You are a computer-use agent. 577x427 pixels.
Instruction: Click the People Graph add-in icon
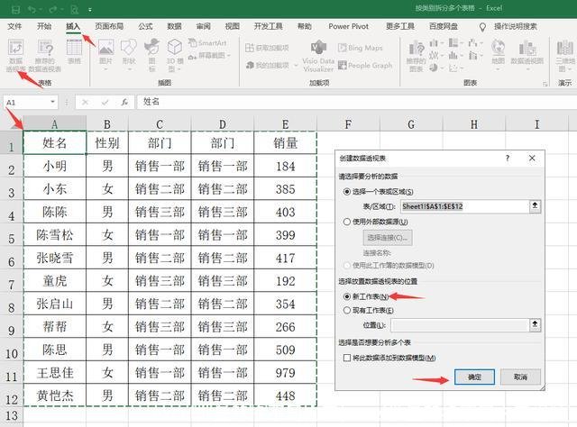coord(363,65)
